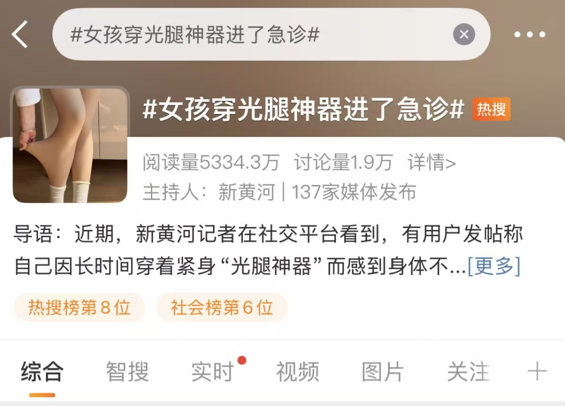Click the topic title #女孩穿光腿神器进了急诊#
The width and height of the screenshot is (565, 406).
coord(303,109)
